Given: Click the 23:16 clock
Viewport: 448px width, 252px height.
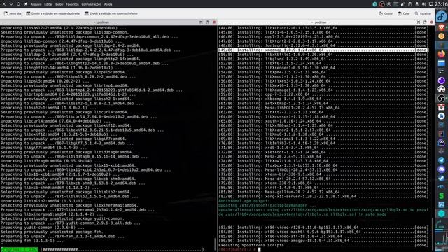Looking at the screenshot, I should click(x=442, y=4).
